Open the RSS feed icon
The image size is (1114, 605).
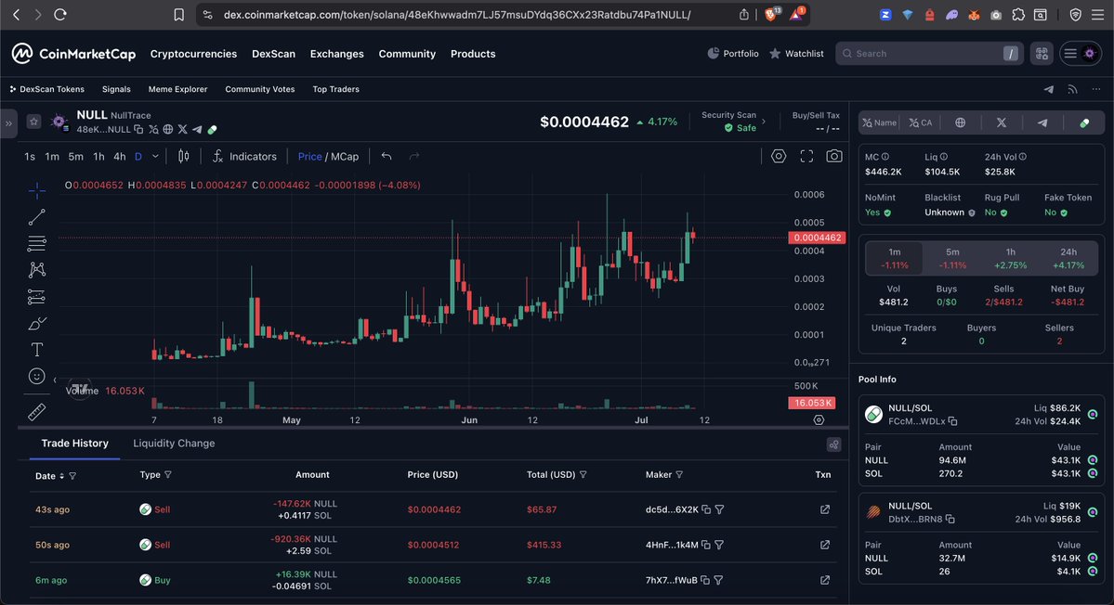pyautogui.click(x=1072, y=89)
